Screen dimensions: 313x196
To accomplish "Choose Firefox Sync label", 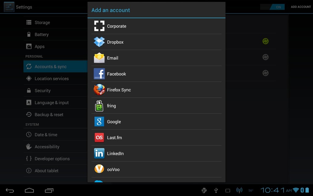I will tap(119, 90).
